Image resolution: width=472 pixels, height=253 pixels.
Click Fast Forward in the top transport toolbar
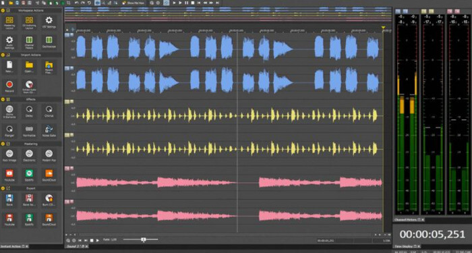click(x=211, y=3)
